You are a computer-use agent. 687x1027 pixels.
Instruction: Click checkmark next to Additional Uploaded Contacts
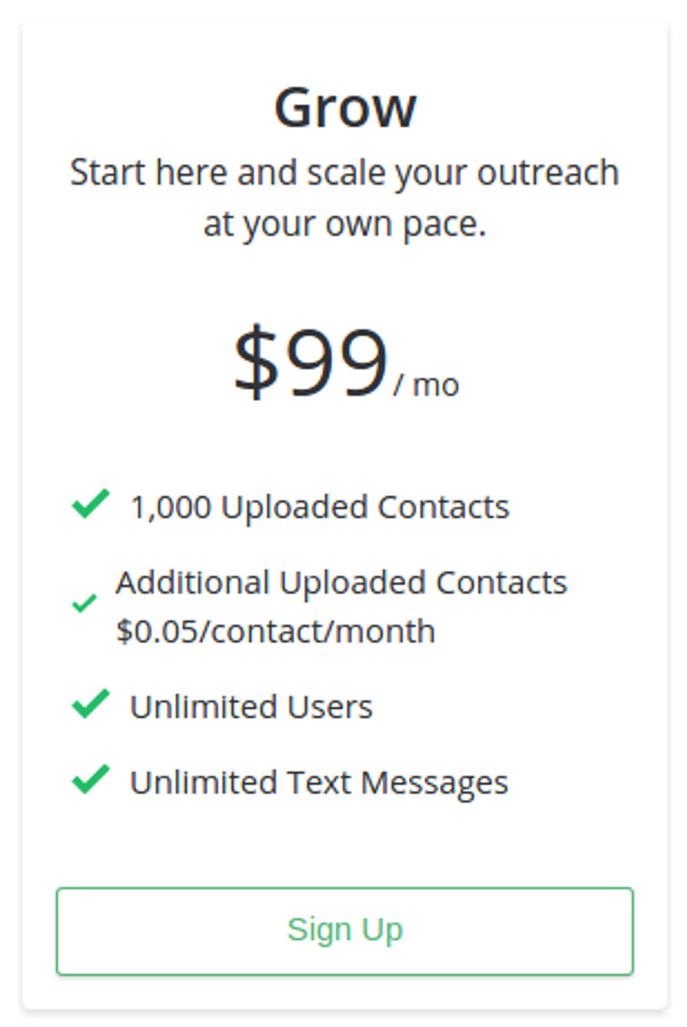coord(84,602)
